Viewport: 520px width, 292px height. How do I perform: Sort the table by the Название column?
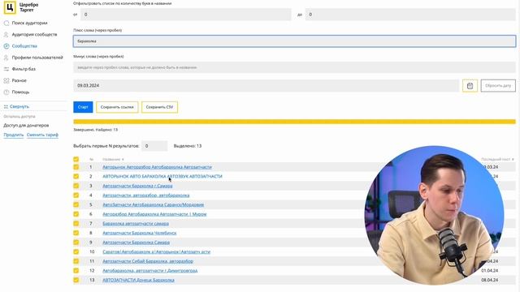pyautogui.click(x=113, y=159)
